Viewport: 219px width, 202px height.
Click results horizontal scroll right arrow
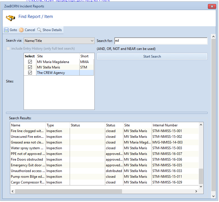pyautogui.click(x=196, y=191)
